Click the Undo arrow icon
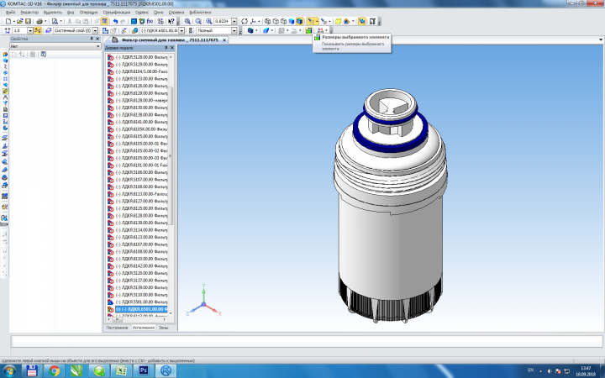Image resolution: width=605 pixels, height=378 pixels. point(115,21)
